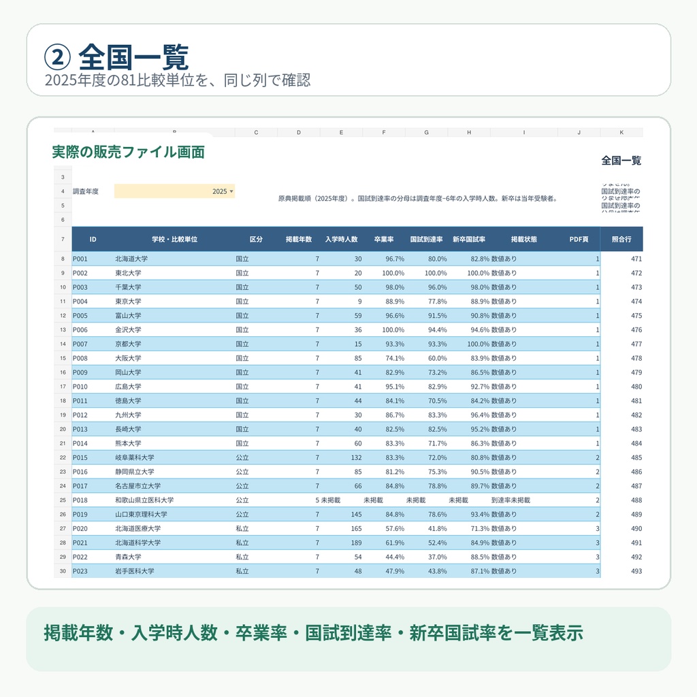
Task: Click the 区分 header cell
Action: pos(256,239)
